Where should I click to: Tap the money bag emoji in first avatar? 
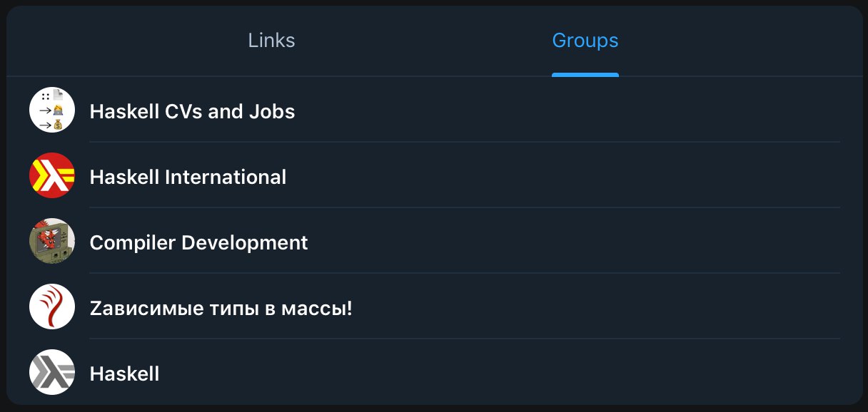click(57, 125)
